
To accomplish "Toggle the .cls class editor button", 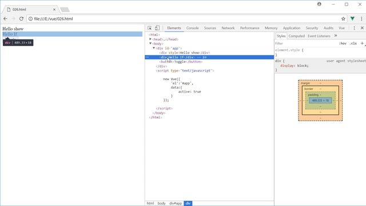I will click(x=353, y=43).
